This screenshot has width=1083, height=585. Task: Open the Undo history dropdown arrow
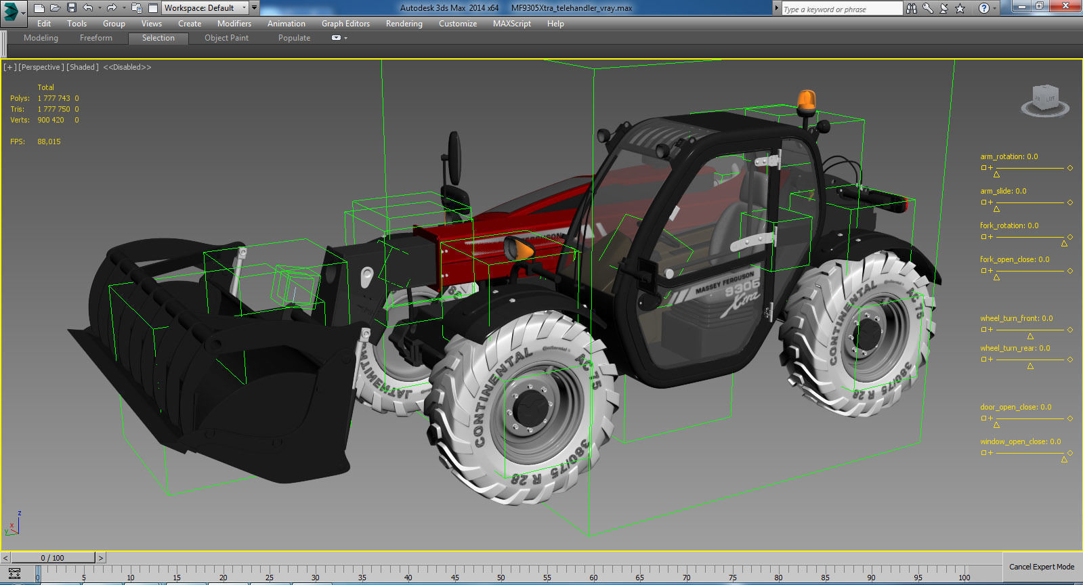pos(100,8)
